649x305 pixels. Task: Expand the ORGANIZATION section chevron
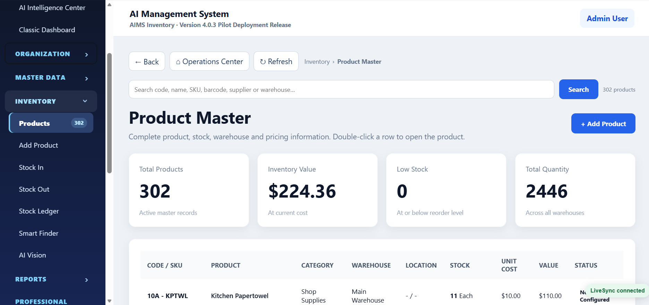[86, 54]
